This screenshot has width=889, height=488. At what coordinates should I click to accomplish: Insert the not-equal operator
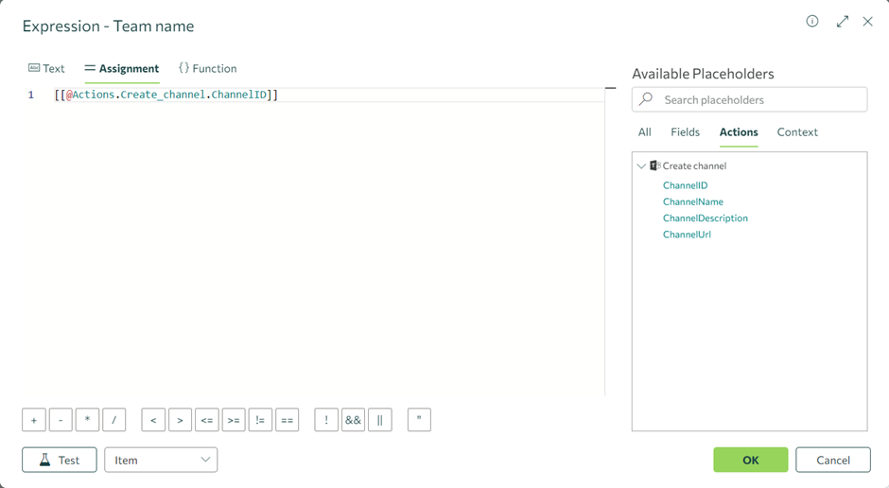[x=260, y=420]
